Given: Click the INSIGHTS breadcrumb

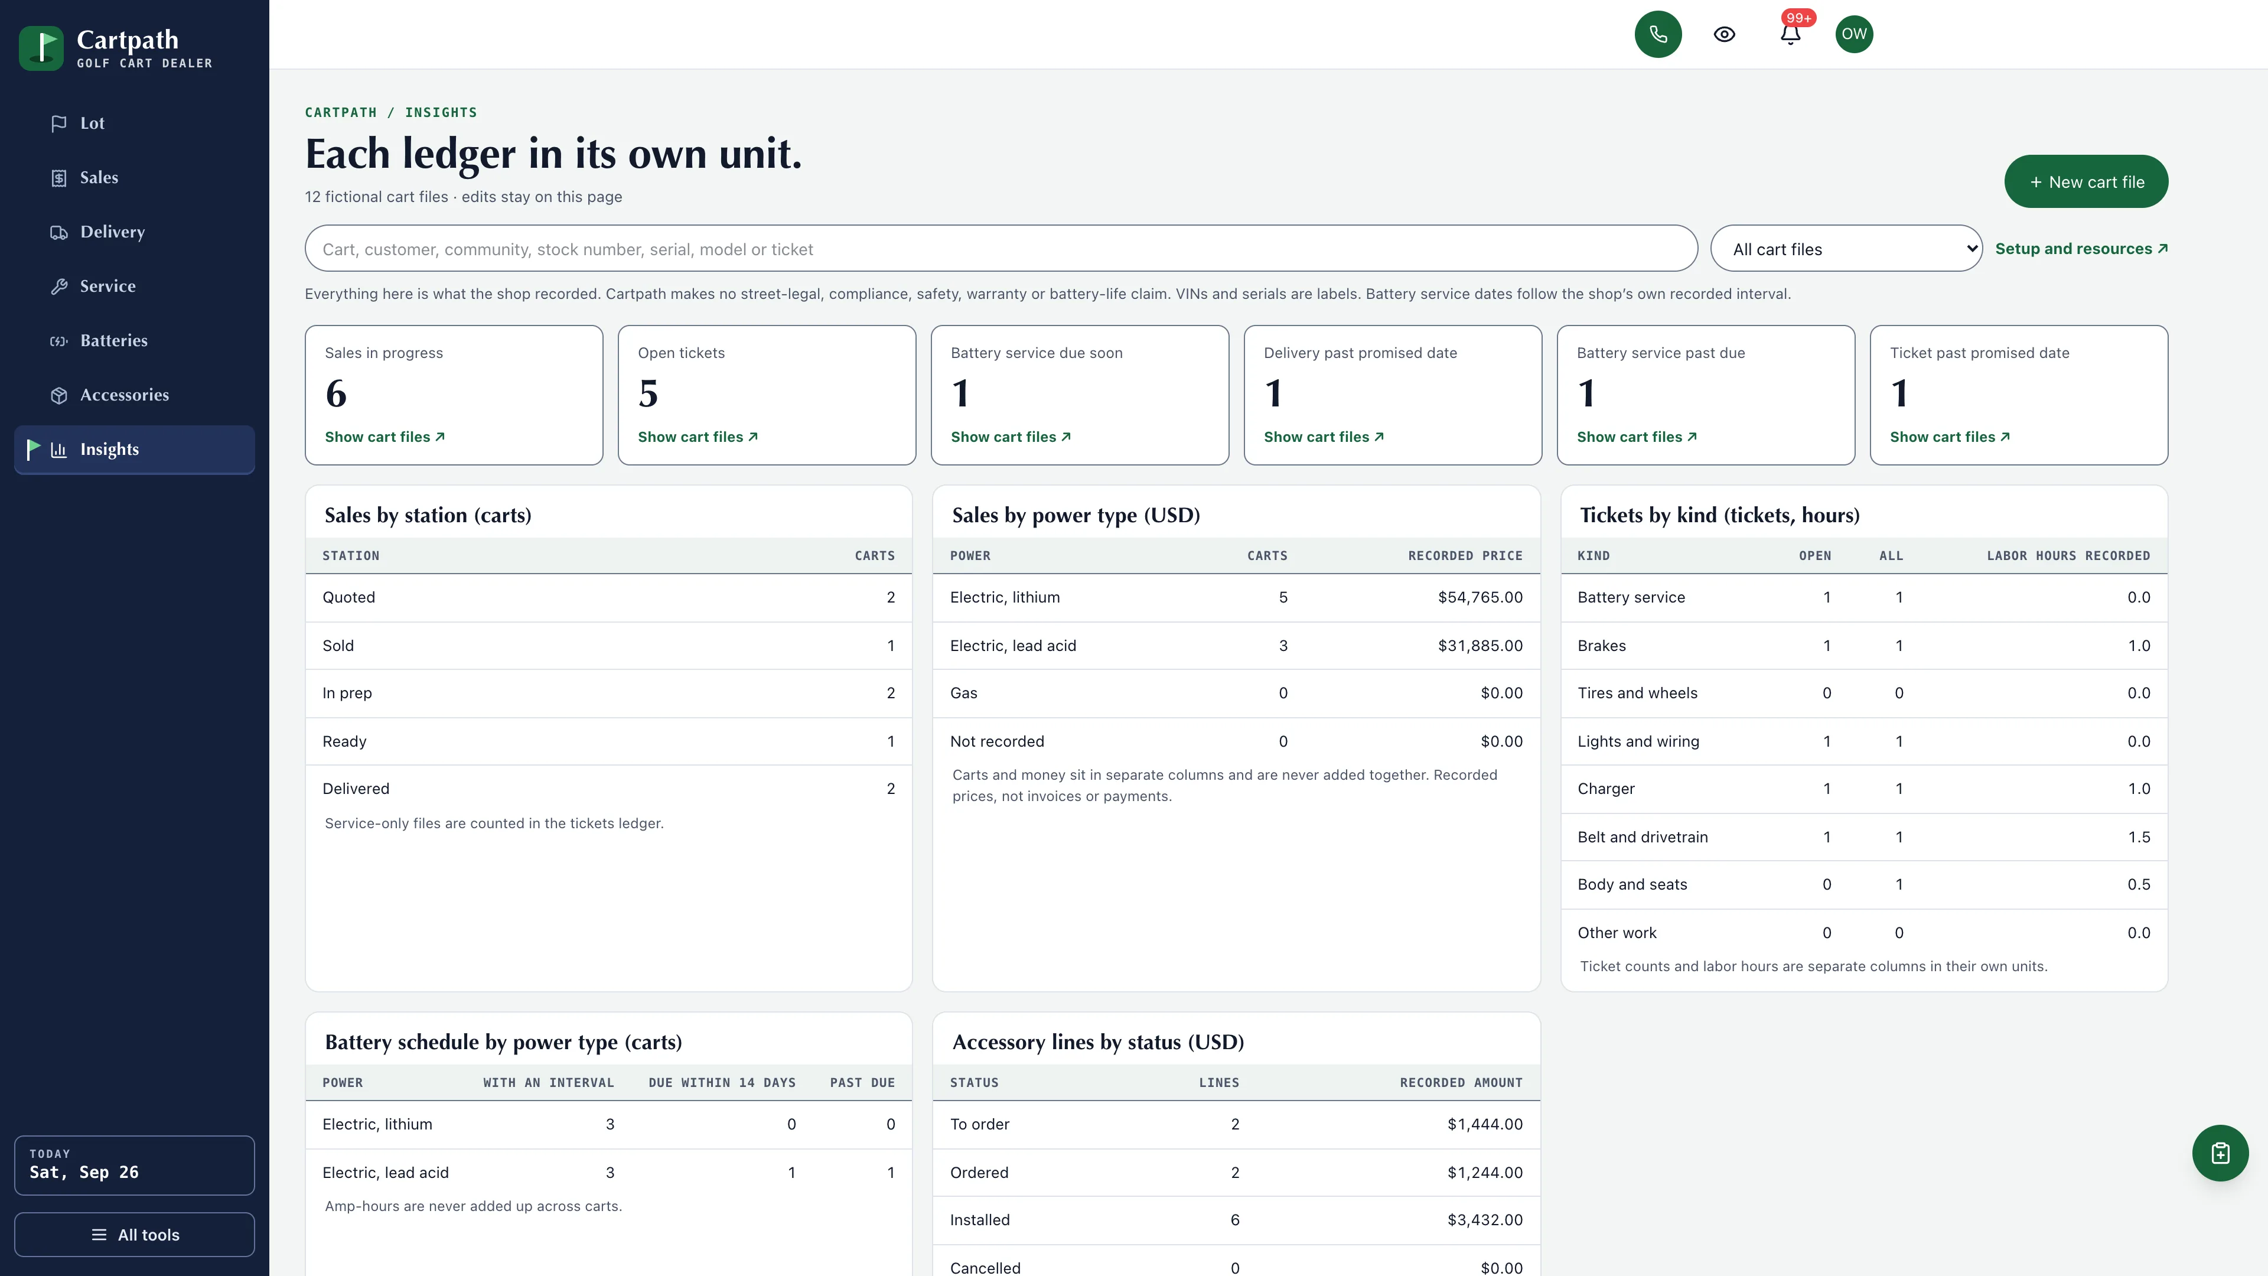Looking at the screenshot, I should coord(441,113).
